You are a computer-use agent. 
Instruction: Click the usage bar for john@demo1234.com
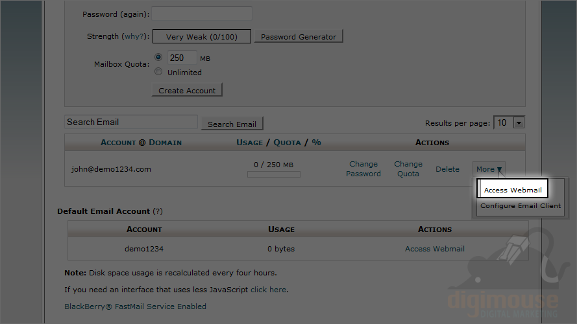274,174
